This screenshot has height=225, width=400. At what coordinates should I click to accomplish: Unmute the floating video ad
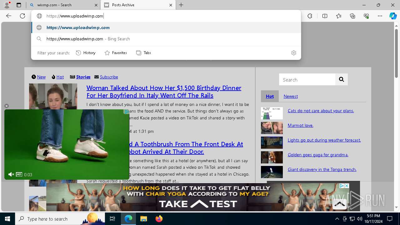[x=11, y=174]
